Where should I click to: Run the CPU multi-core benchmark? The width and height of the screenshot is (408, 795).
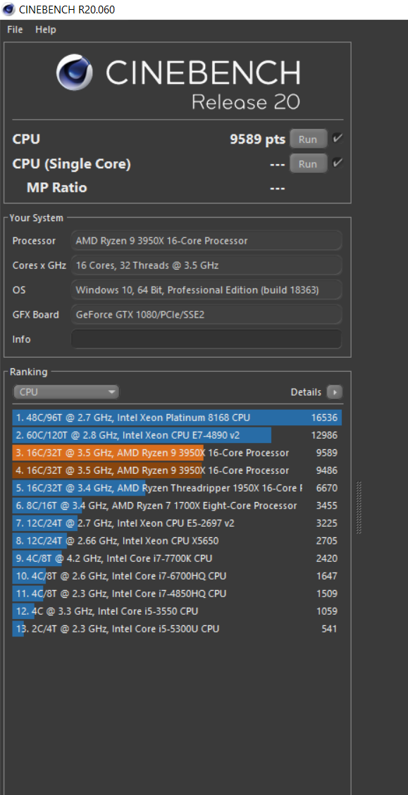308,139
